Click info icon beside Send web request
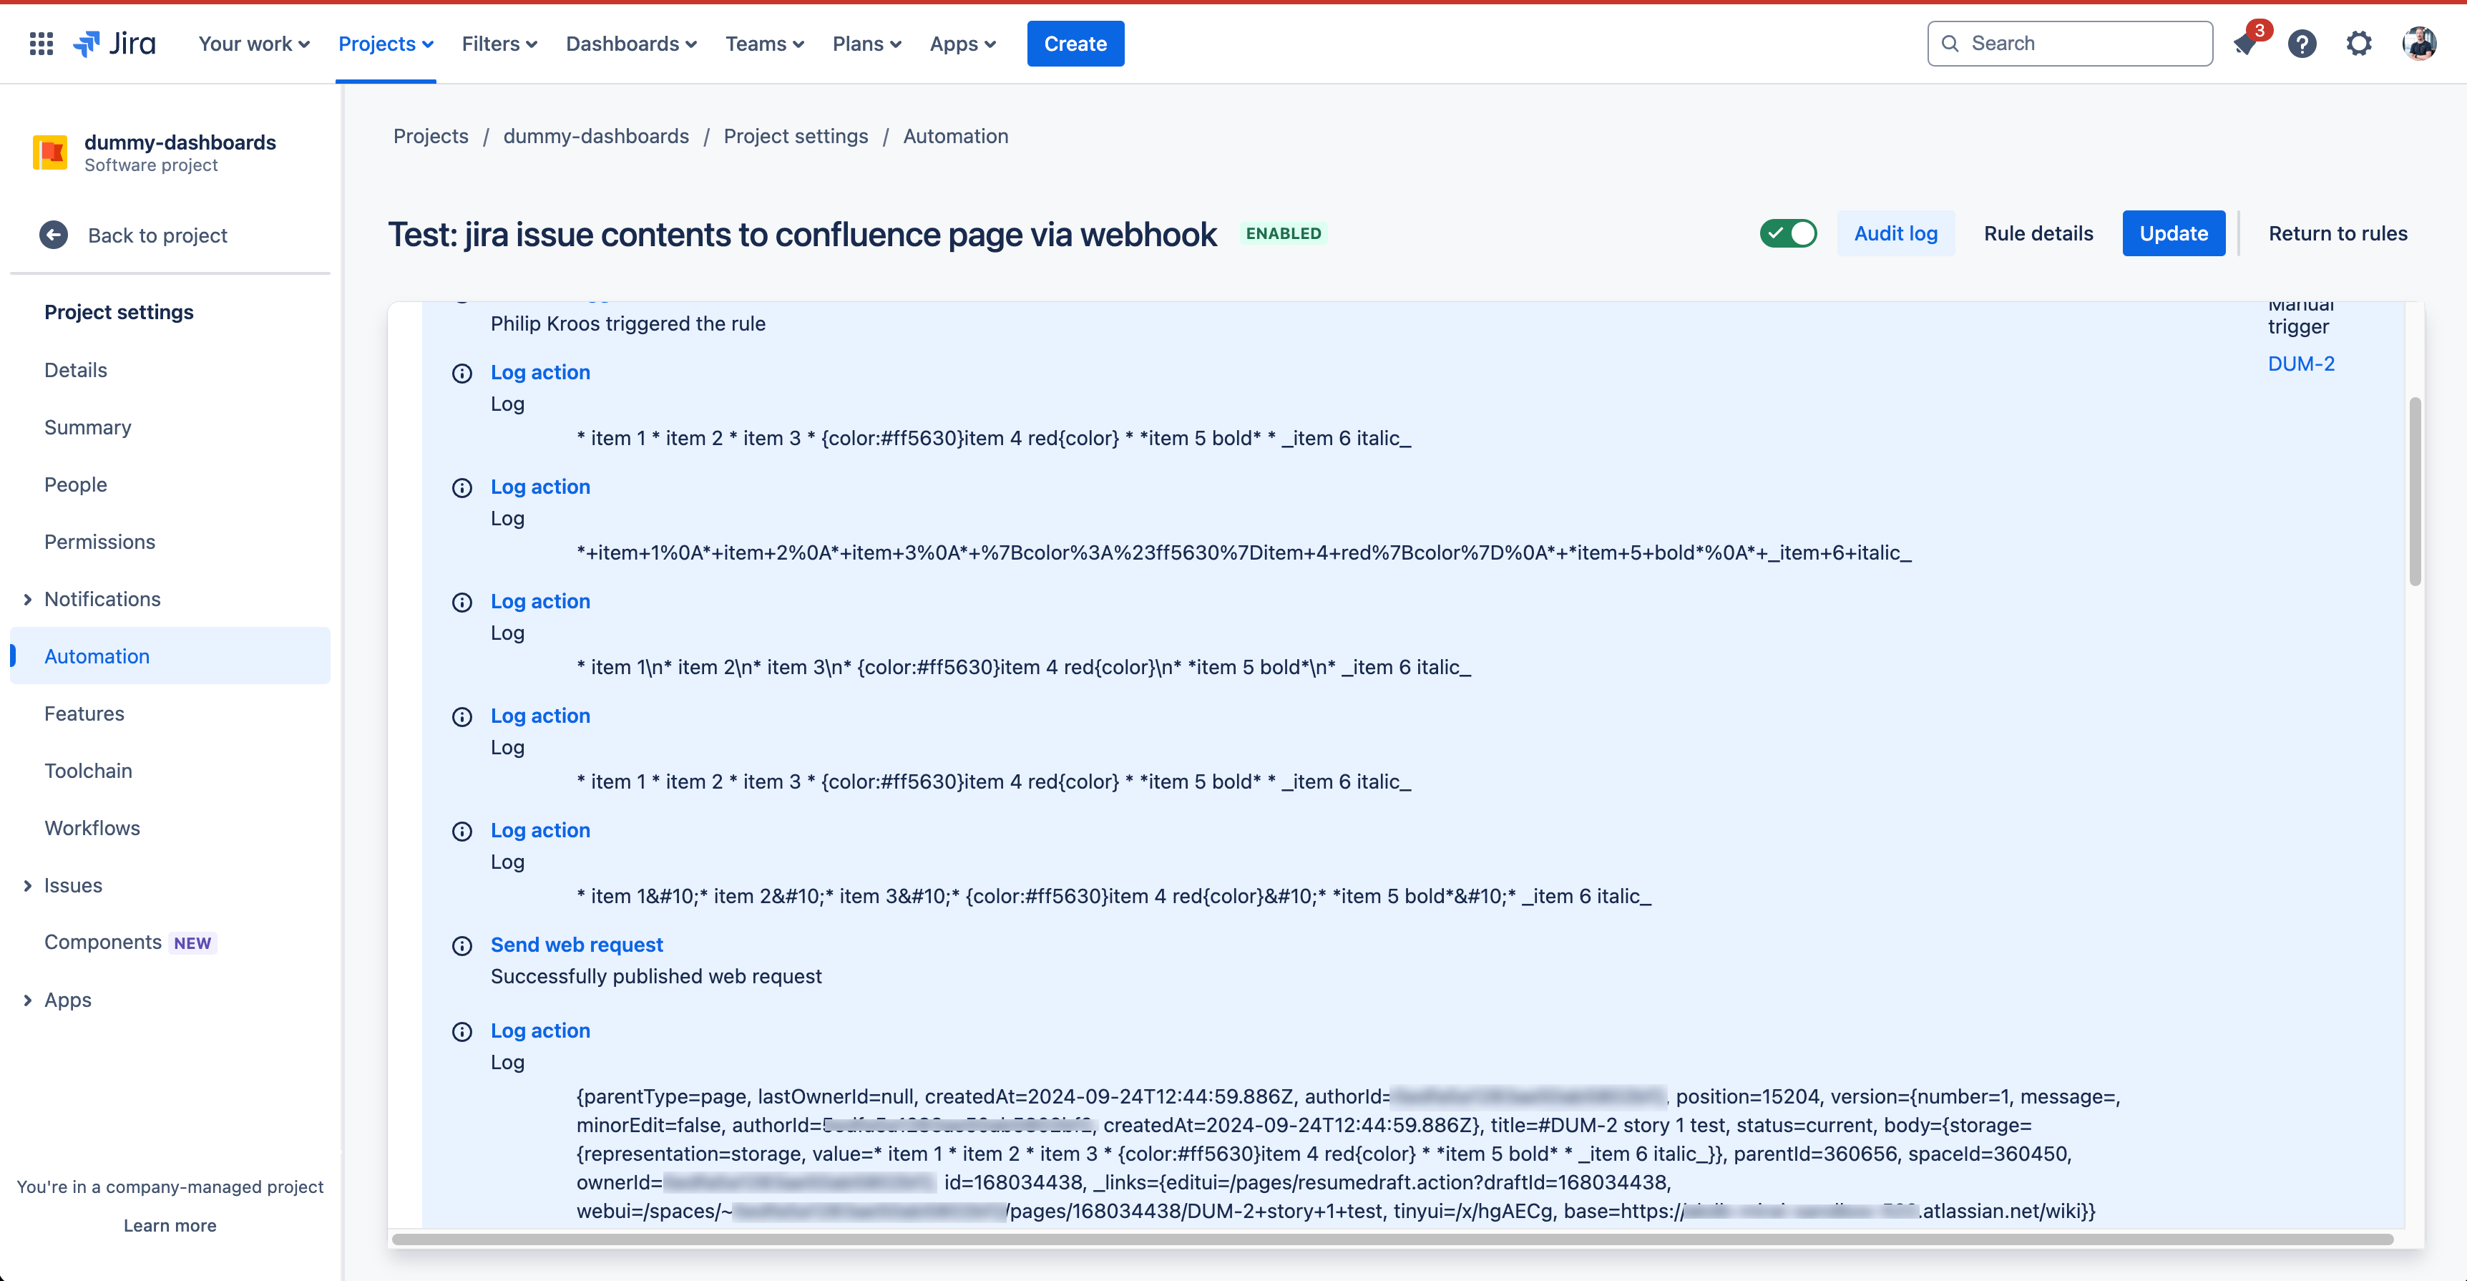 coord(461,945)
